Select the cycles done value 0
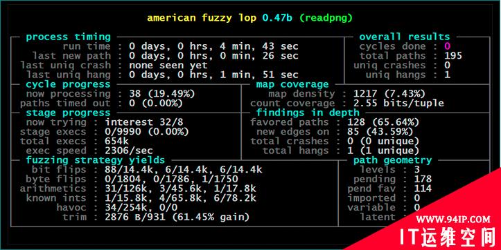 pos(448,46)
